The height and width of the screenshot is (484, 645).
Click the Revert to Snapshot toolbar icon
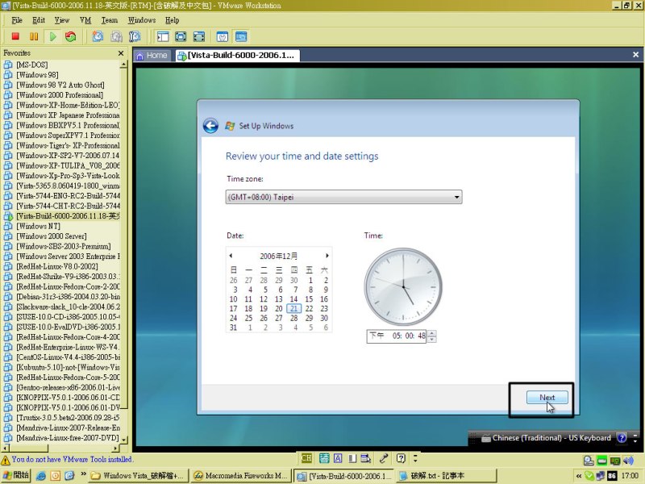[116, 36]
